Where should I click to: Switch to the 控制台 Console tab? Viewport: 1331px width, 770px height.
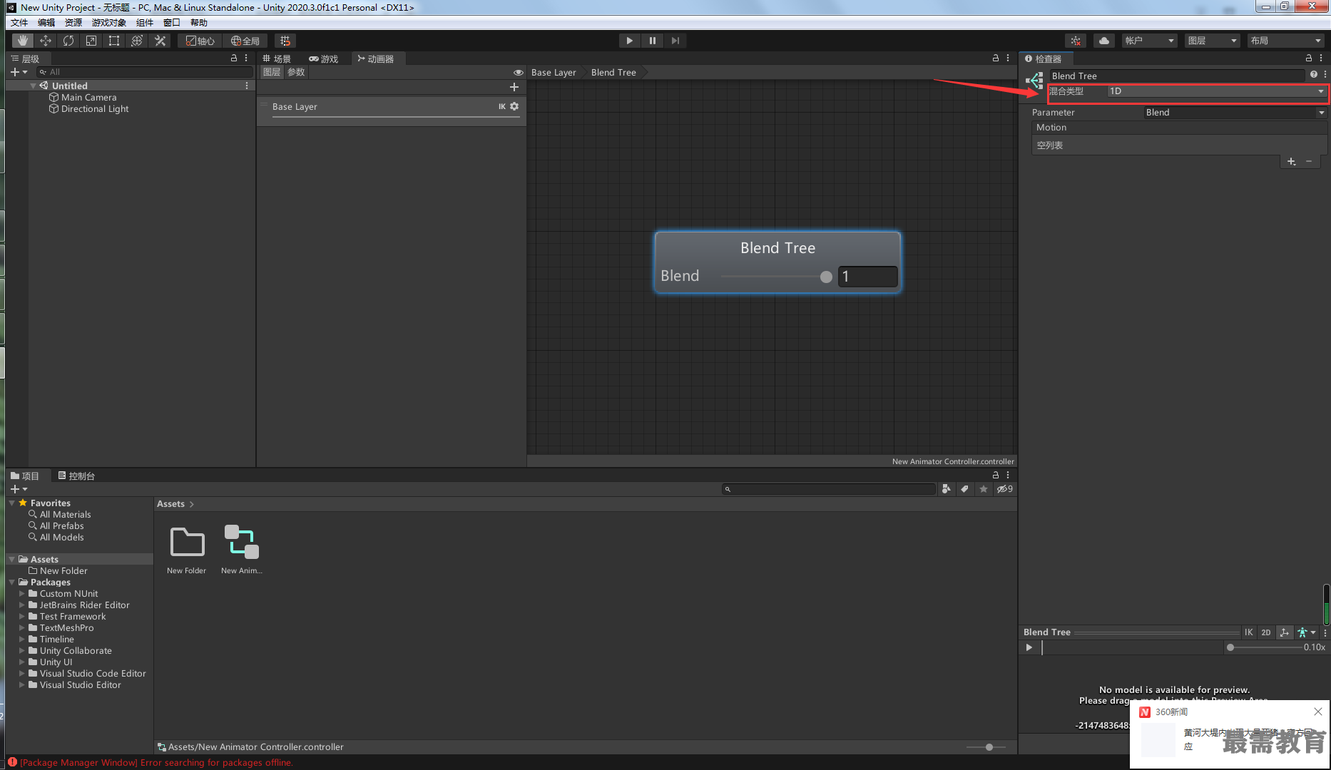coord(76,476)
